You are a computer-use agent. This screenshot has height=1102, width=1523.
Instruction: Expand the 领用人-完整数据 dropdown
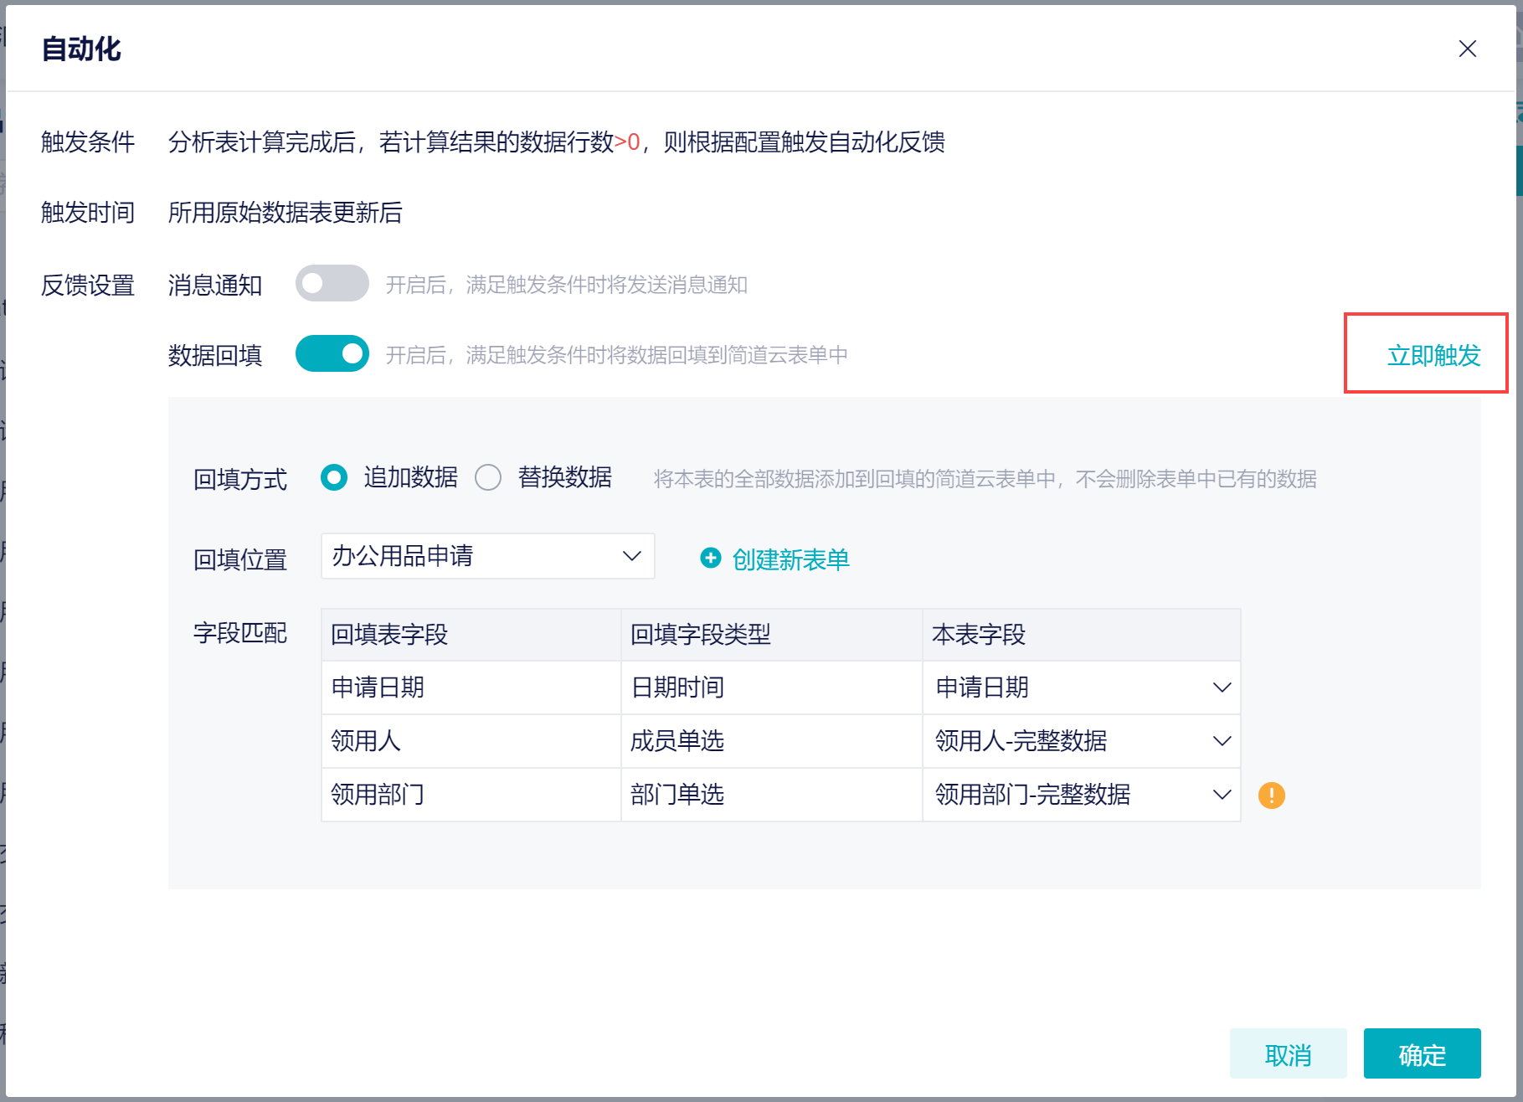[1081, 741]
